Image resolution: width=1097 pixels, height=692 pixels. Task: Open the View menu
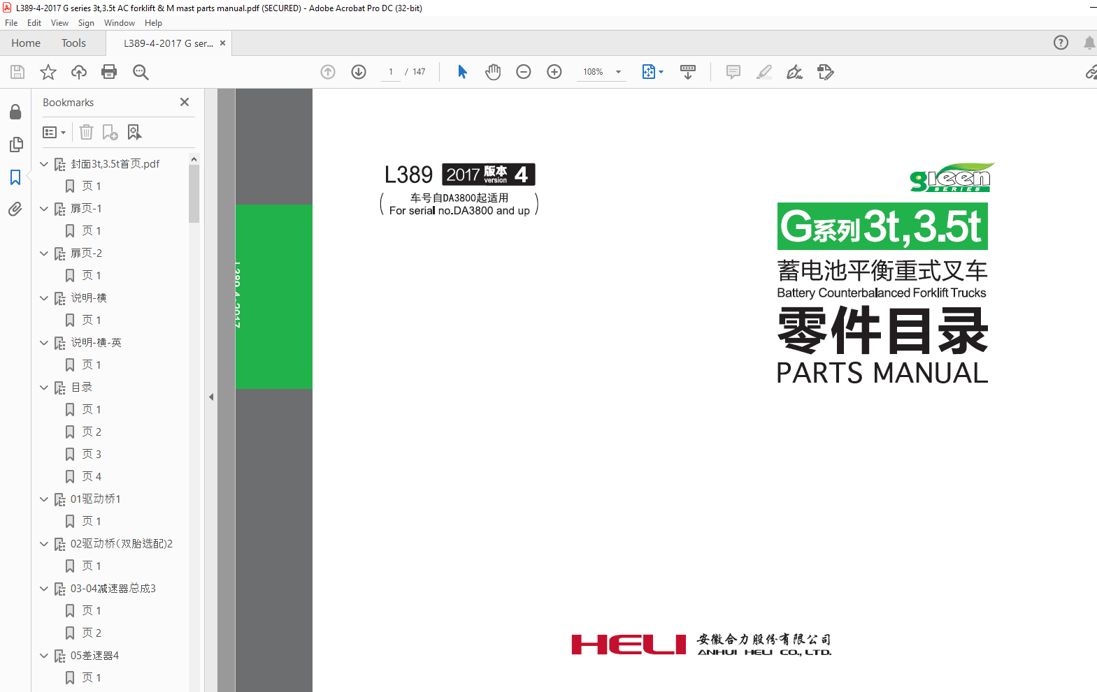coord(59,23)
